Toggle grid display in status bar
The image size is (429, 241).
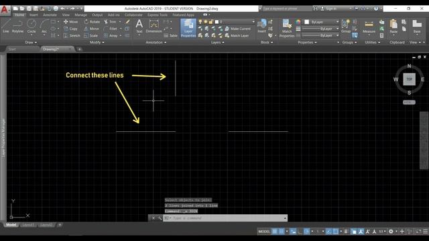coord(275,232)
